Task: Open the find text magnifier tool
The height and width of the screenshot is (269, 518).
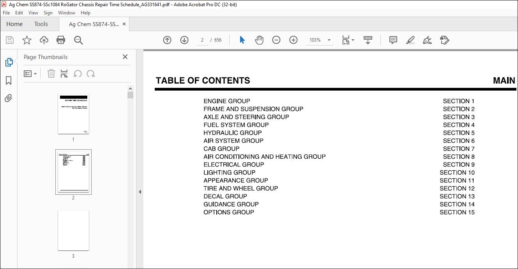Action: (78, 40)
